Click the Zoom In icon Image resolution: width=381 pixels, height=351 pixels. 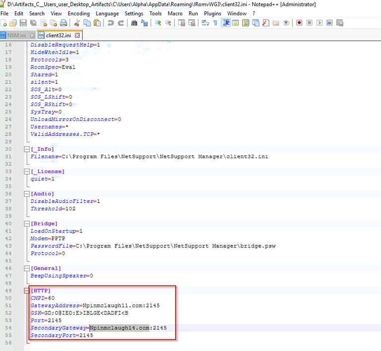click(158, 23)
